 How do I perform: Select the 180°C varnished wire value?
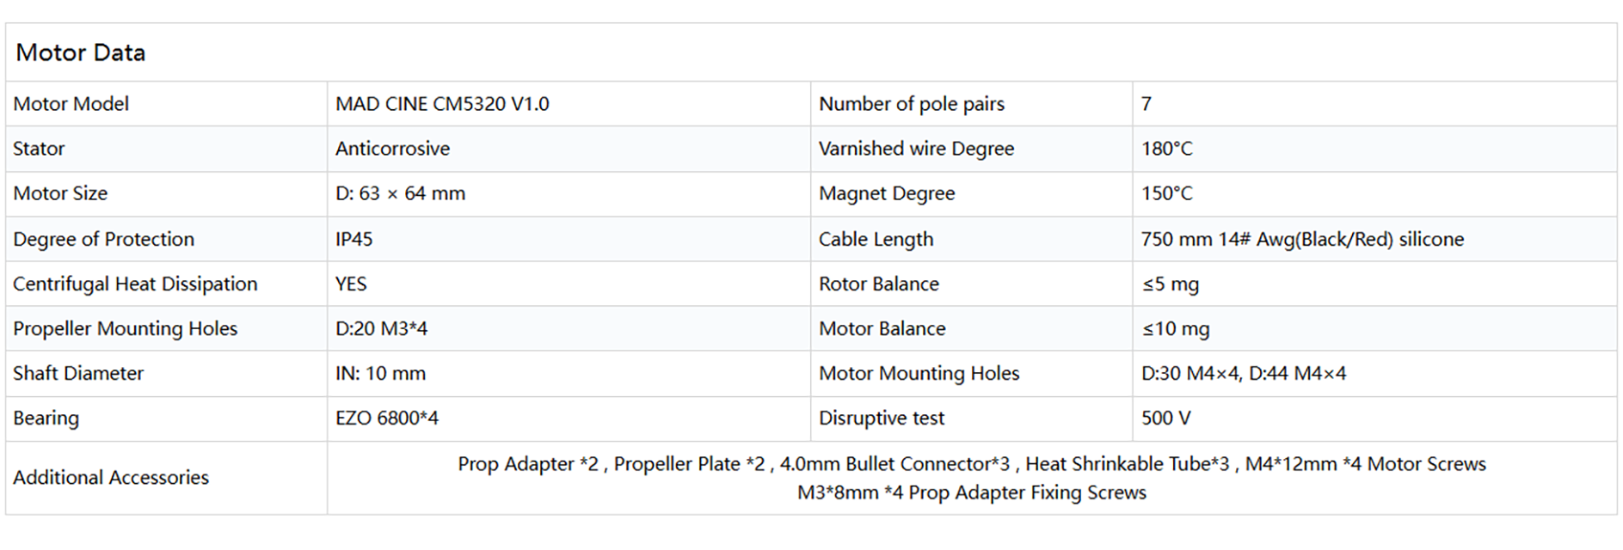click(1166, 149)
